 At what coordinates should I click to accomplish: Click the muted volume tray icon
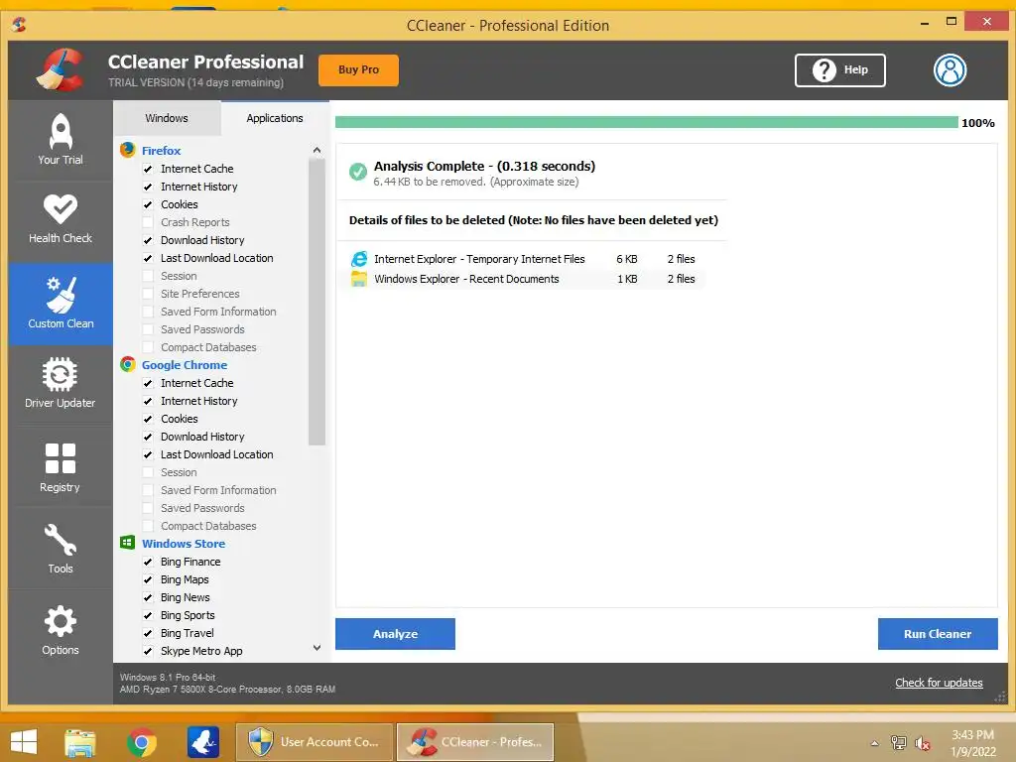922,742
